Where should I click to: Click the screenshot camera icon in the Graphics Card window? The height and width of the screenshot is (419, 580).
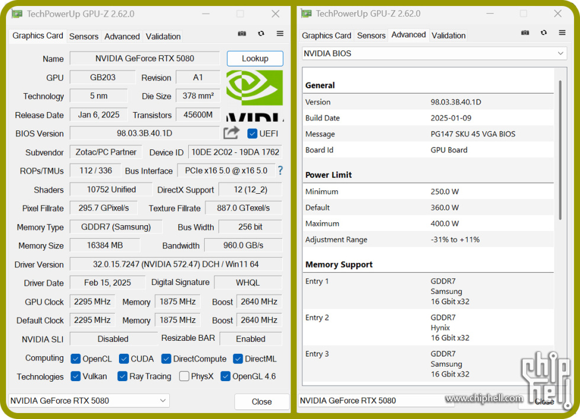pyautogui.click(x=242, y=34)
